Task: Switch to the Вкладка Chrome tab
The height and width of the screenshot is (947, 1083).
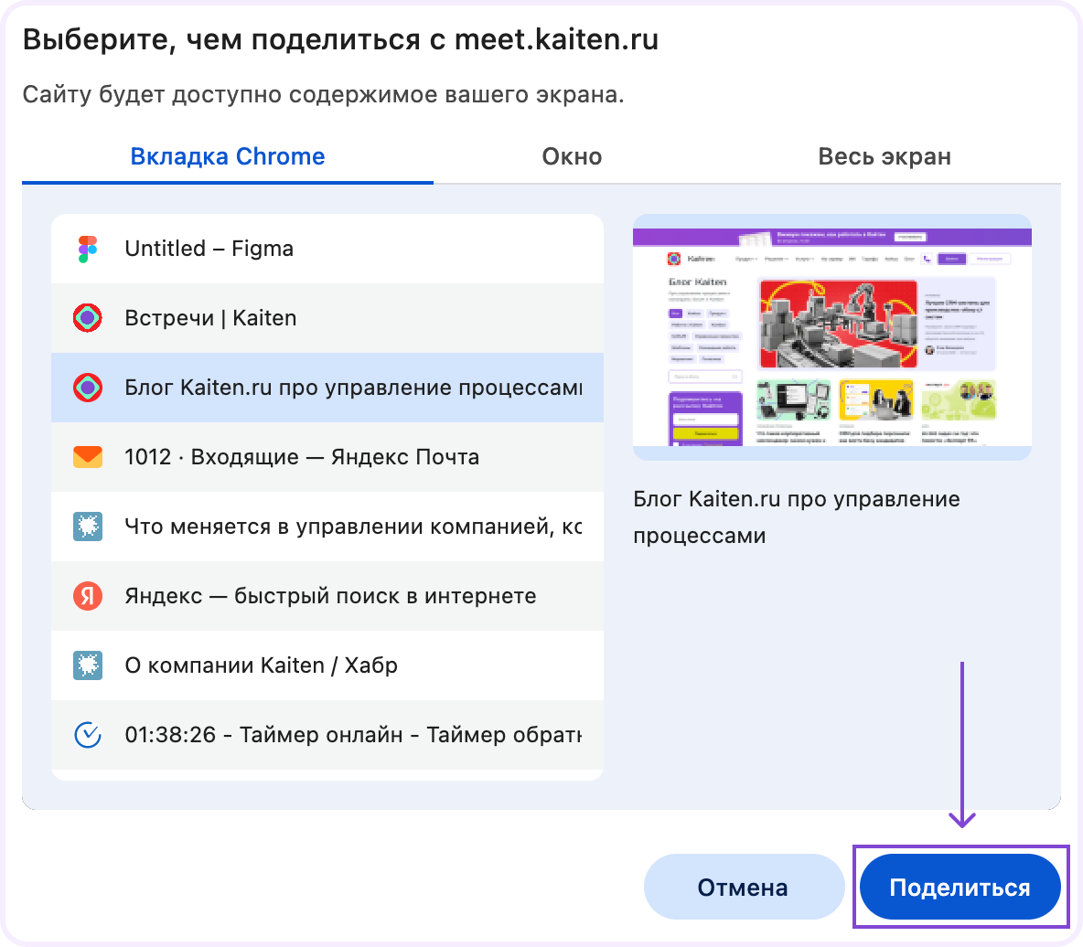Action: tap(227, 156)
